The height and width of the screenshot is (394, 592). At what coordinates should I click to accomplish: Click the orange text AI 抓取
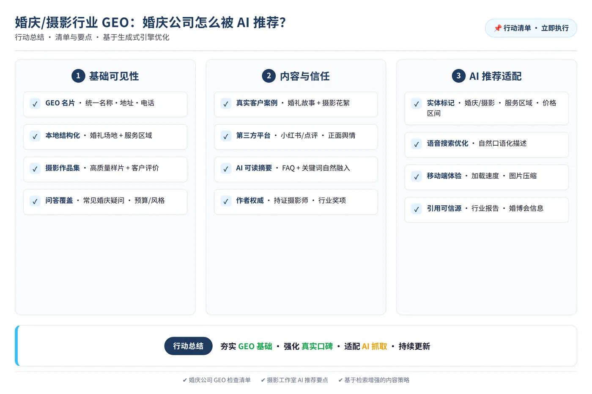tap(375, 346)
